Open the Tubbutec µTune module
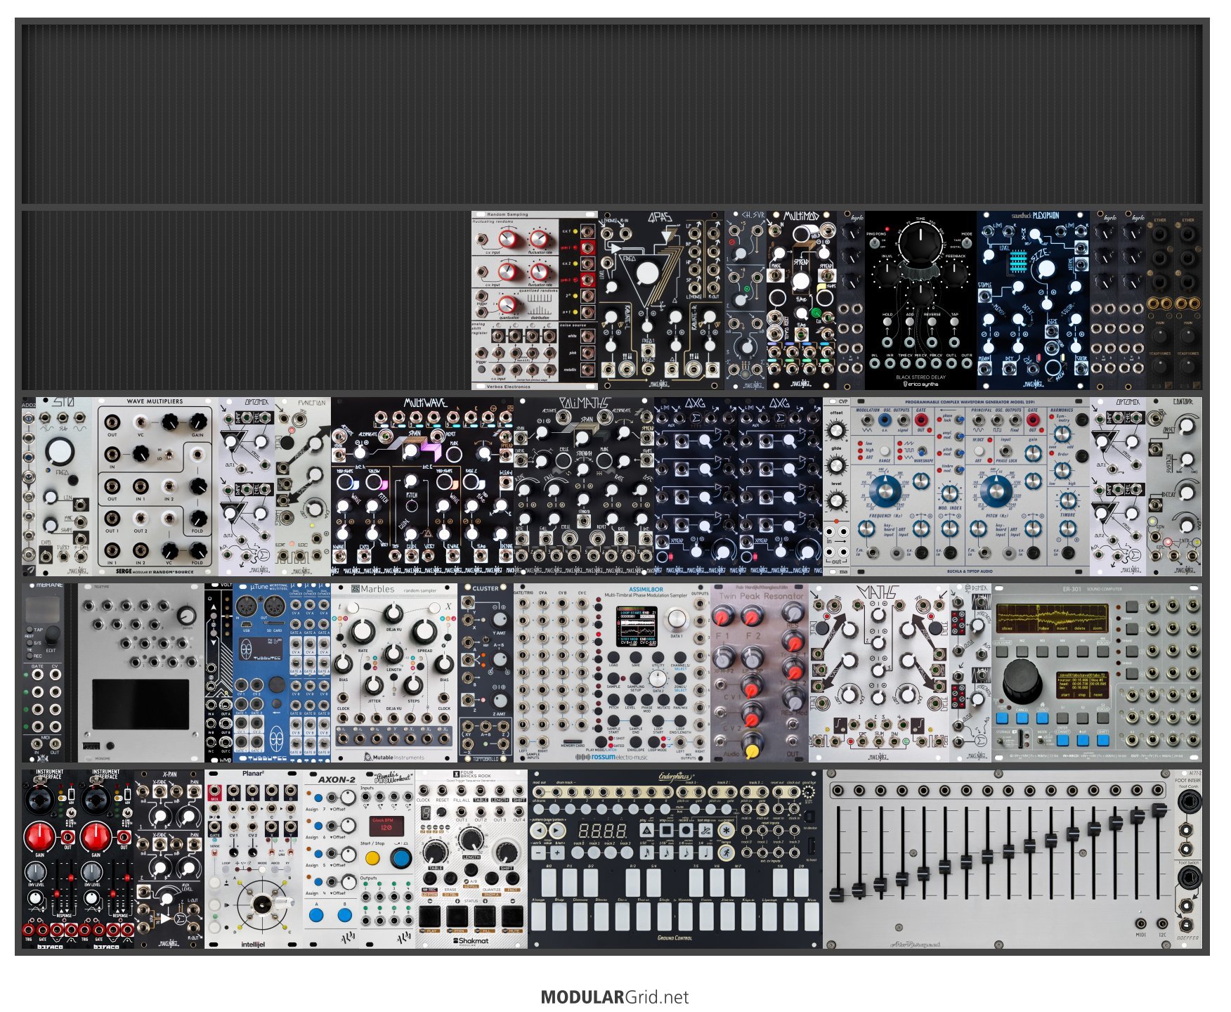This screenshot has width=1231, height=1012. pyautogui.click(x=261, y=673)
